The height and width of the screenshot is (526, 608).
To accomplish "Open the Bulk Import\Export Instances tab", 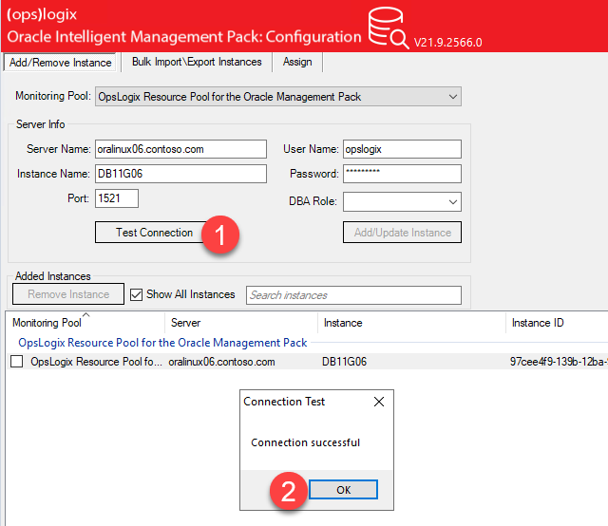I will point(197,62).
